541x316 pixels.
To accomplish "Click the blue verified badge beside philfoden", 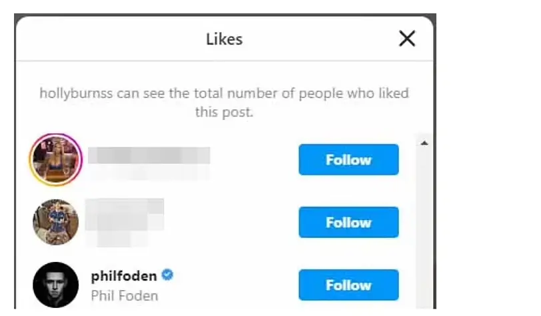I will pos(167,275).
